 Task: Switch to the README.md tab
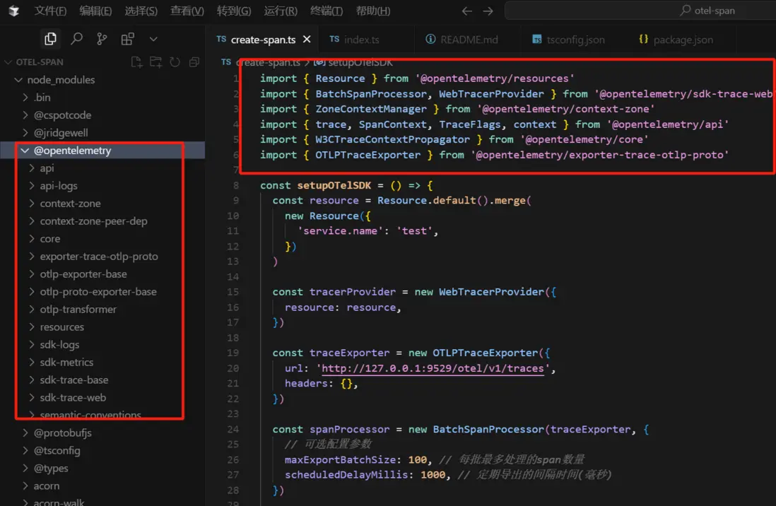tap(466, 40)
